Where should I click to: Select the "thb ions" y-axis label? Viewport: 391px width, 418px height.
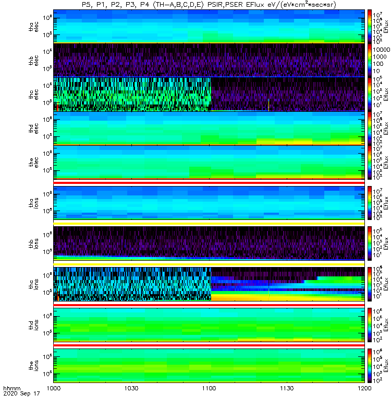click(x=34, y=243)
